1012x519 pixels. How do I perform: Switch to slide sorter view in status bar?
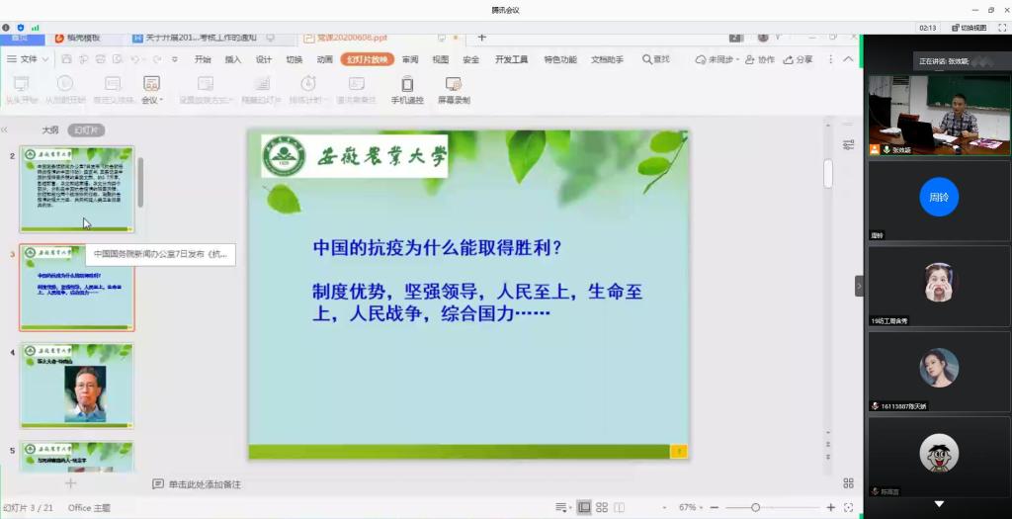[602, 507]
